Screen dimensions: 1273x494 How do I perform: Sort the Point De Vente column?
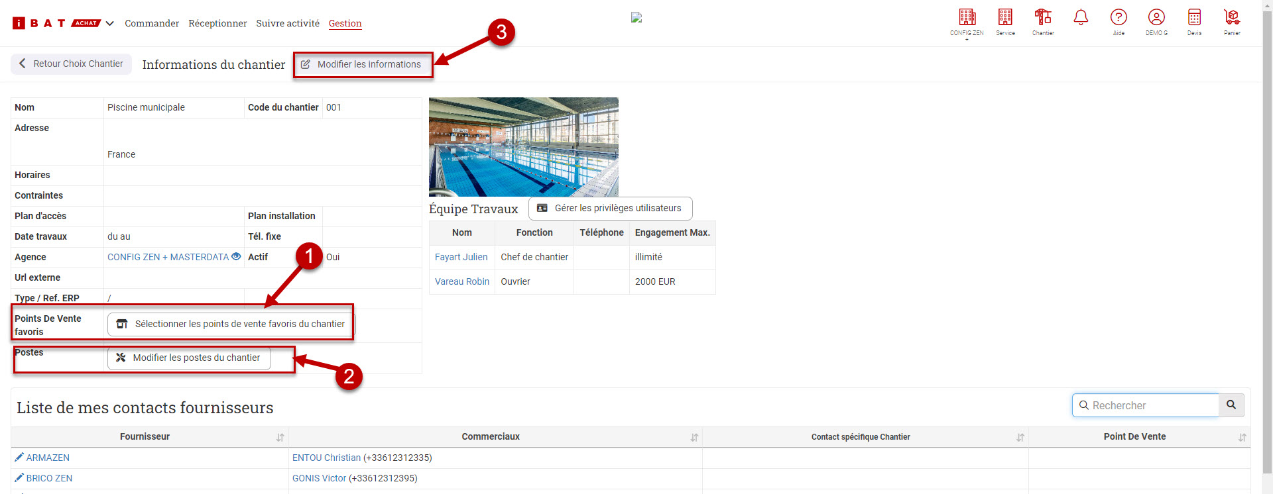[x=1242, y=438]
